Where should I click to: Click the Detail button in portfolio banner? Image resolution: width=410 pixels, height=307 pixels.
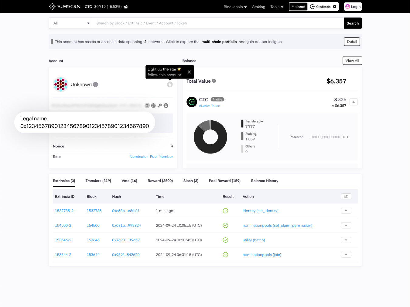coord(352,42)
